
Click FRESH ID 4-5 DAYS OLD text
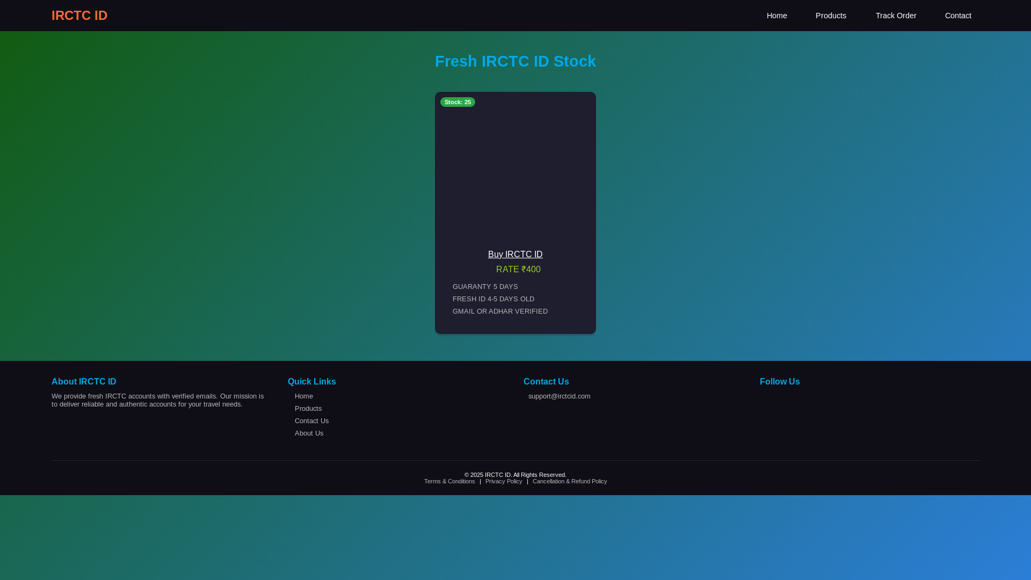point(493,299)
